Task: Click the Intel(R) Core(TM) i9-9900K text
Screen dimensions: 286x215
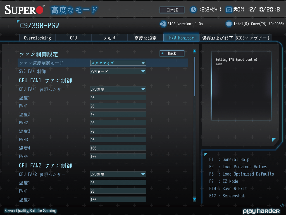Action: click(259, 24)
